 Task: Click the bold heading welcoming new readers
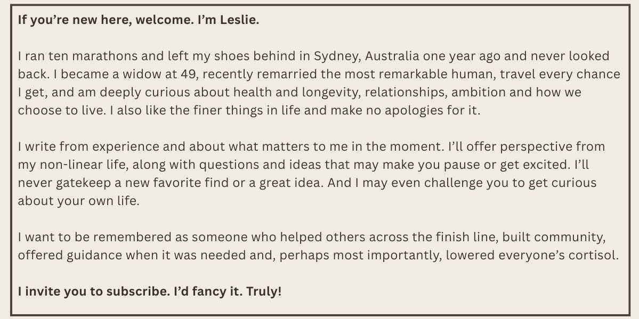(139, 20)
